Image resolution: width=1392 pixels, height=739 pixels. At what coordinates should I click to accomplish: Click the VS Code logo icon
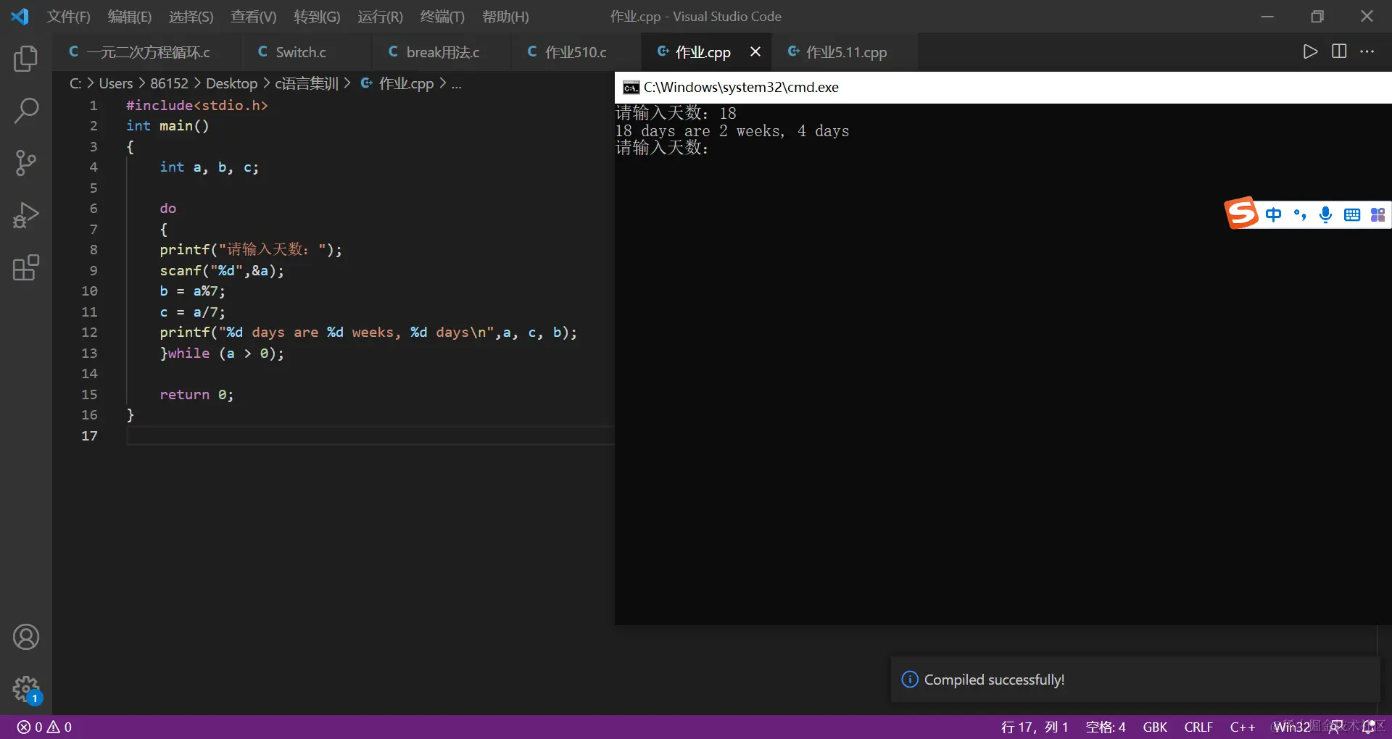click(20, 16)
